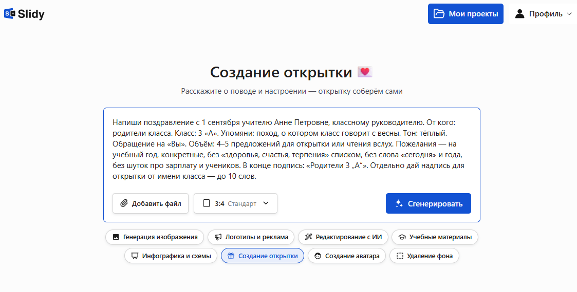Click the Создание открытки page heading
Image resolution: width=577 pixels, height=292 pixels.
click(281, 72)
